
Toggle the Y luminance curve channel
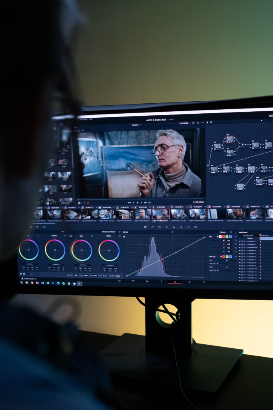click(220, 237)
